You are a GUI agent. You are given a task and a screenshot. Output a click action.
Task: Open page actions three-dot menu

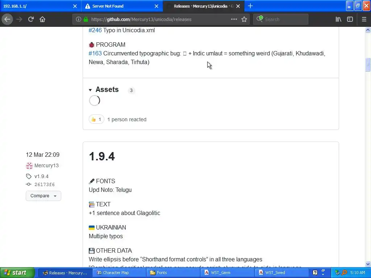[234, 19]
